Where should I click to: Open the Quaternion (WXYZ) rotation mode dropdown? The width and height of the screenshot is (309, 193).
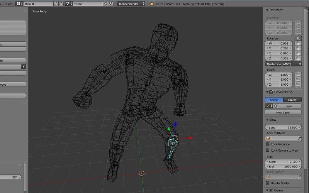pos(284,64)
